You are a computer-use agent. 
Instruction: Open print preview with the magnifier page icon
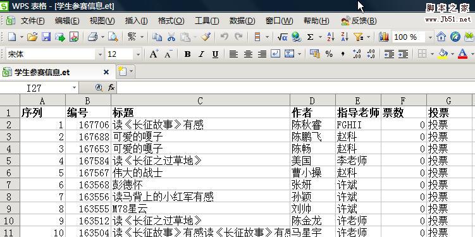click(113, 37)
